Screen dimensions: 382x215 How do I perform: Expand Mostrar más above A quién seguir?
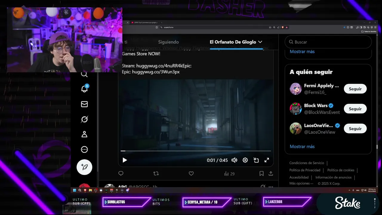pos(302,51)
